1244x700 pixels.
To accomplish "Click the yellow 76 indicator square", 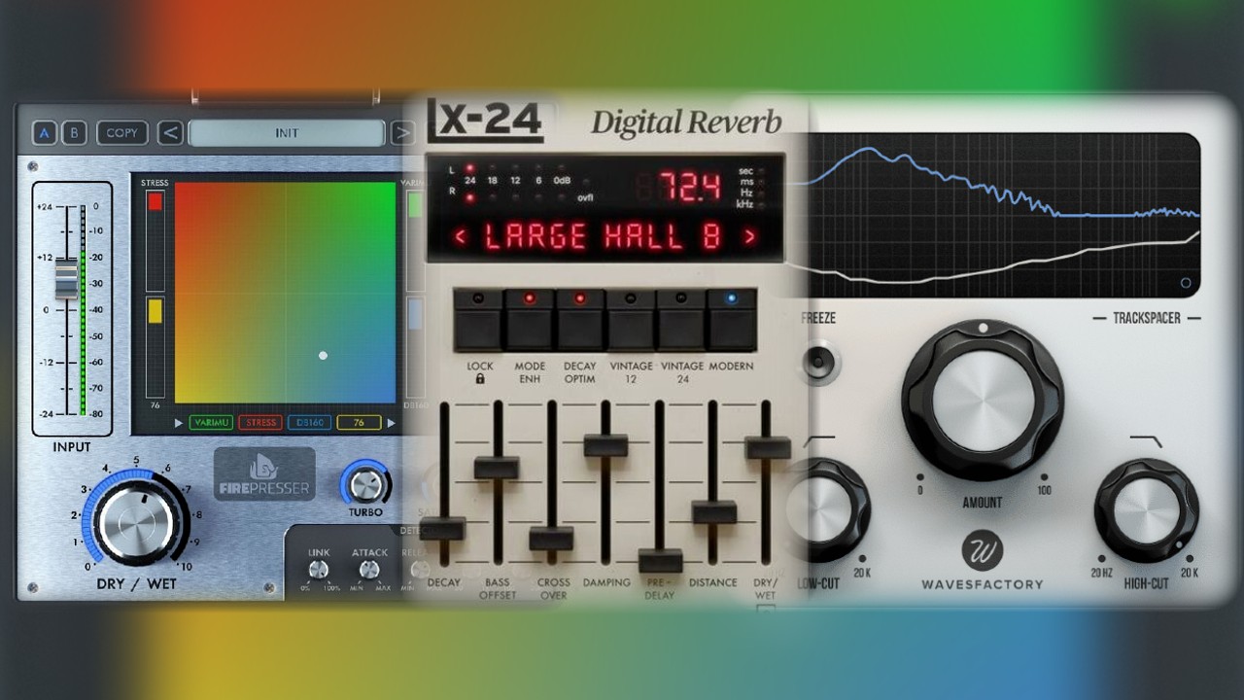I will 155,310.
